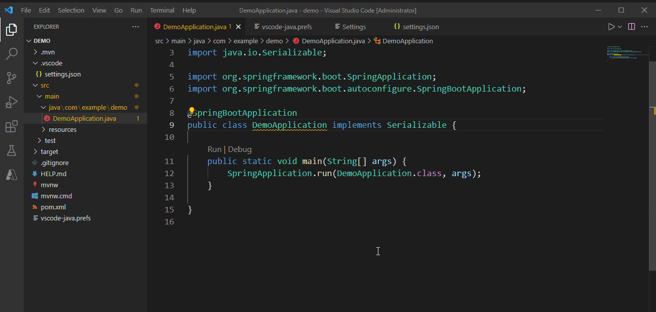
Task: Expand the .mvn folder
Action: [47, 52]
